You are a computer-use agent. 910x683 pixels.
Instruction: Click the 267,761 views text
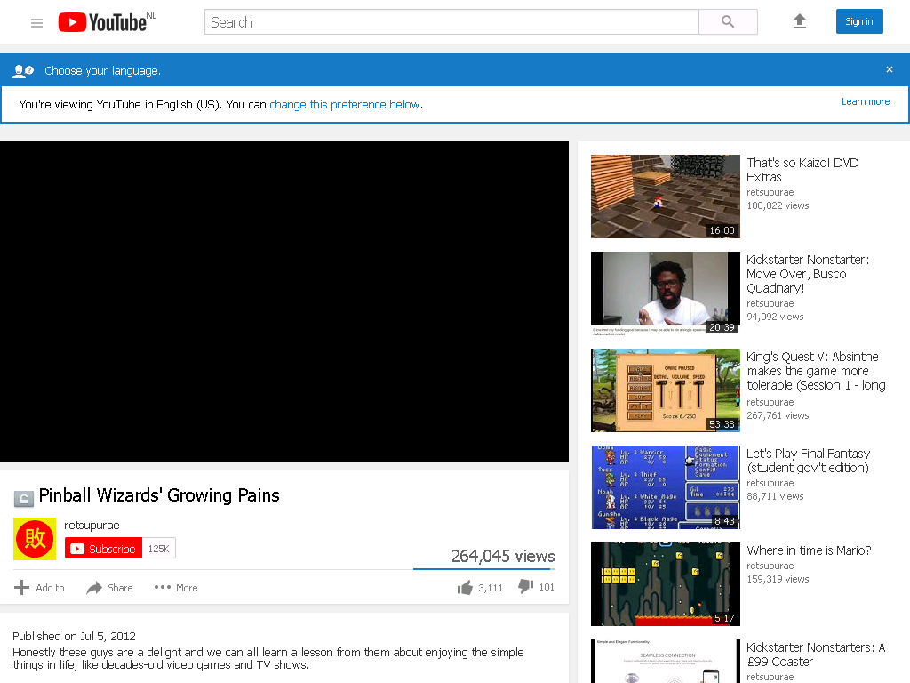pyautogui.click(x=778, y=415)
